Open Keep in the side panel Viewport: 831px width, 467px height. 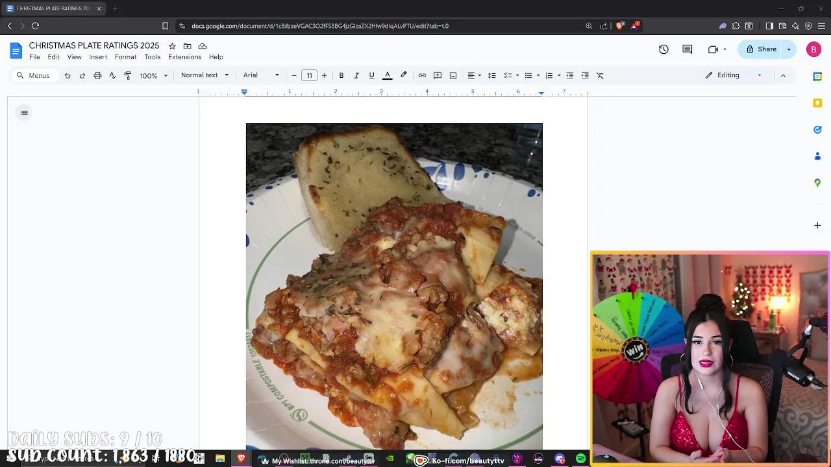[x=817, y=103]
